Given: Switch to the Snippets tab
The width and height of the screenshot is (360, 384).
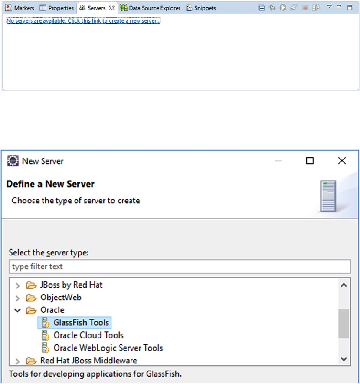Looking at the screenshot, I should point(201,8).
